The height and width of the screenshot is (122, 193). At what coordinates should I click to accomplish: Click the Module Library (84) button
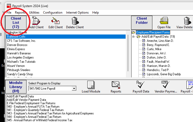(16, 87)
